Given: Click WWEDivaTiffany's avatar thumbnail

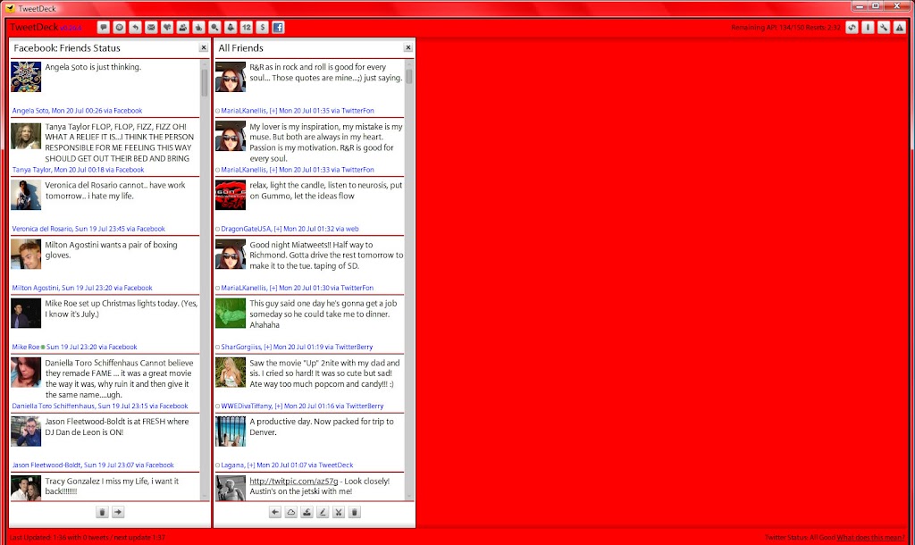Looking at the screenshot, I should (231, 373).
